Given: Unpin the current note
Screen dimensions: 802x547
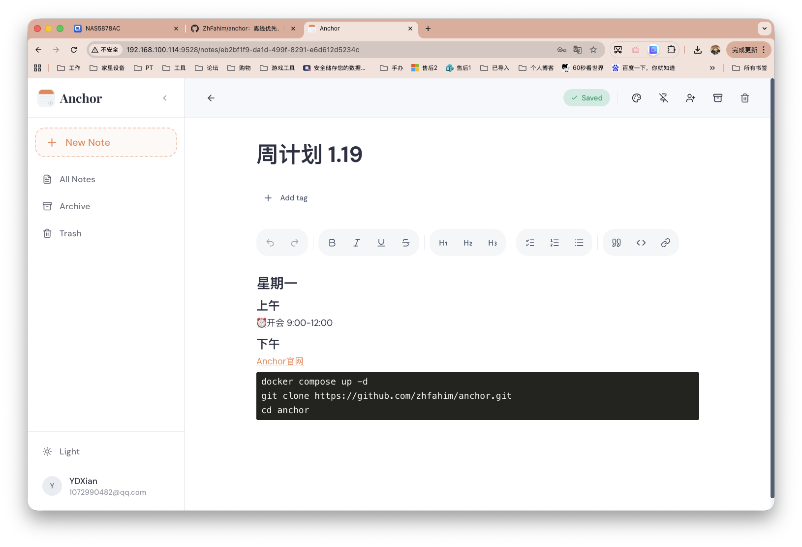Looking at the screenshot, I should 664,98.
